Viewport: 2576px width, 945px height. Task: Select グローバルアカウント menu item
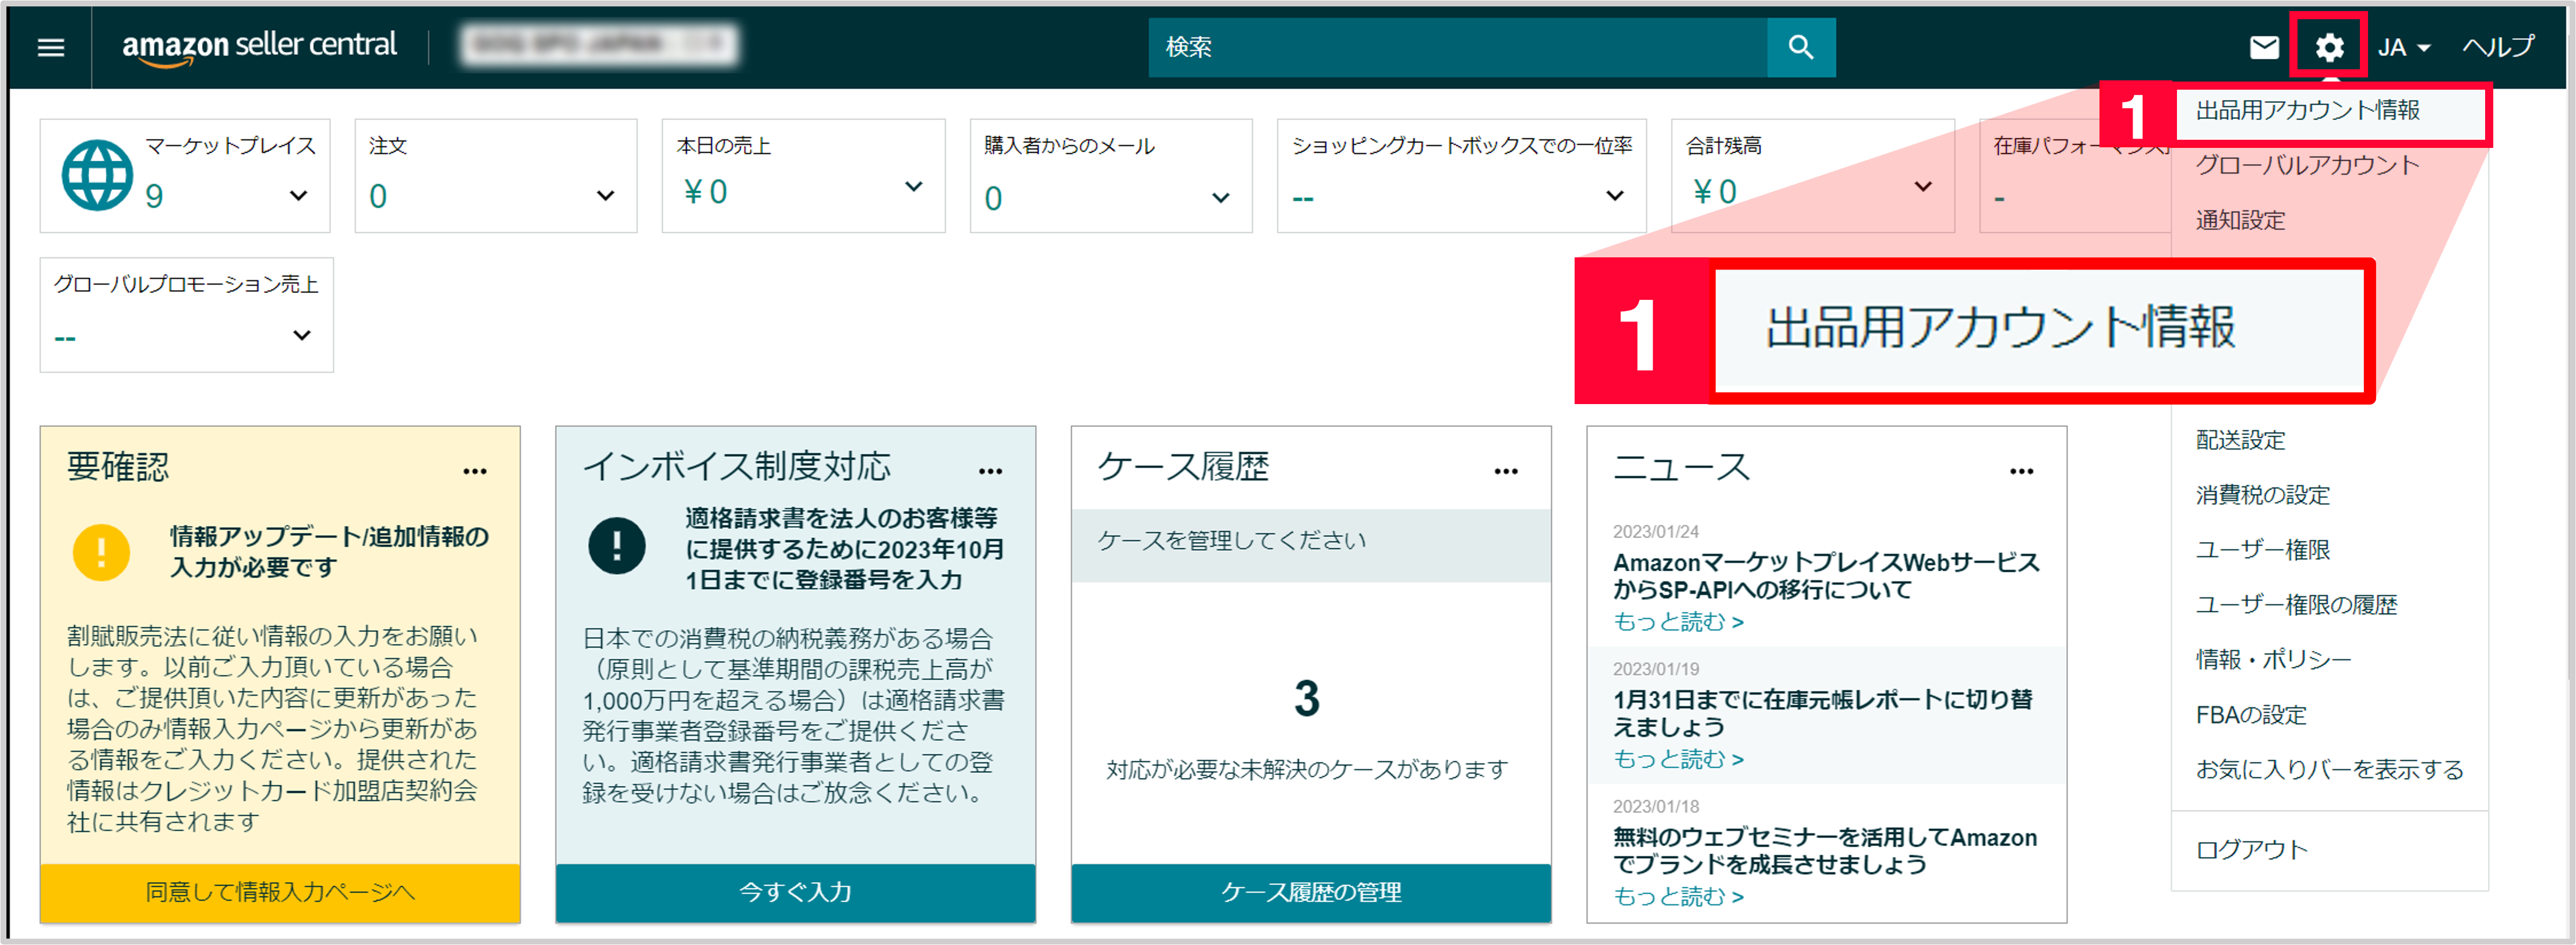pos(2307,165)
